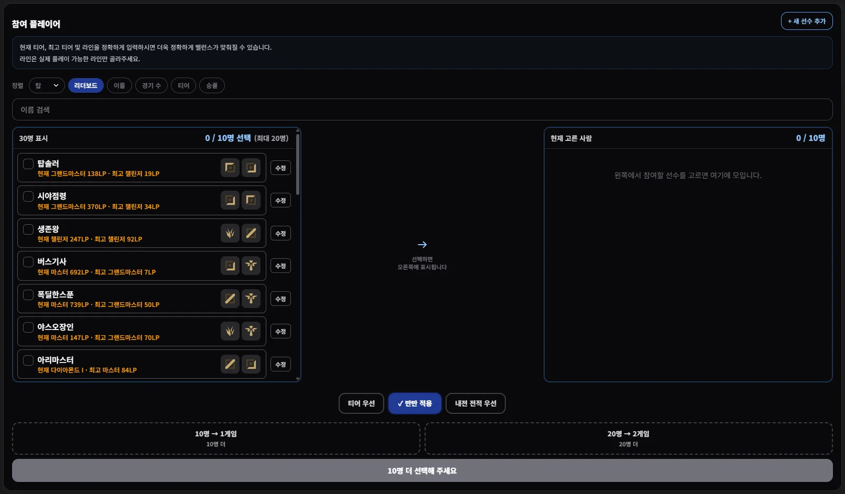845x494 pixels.
Task: Select player 야스오장인 with the checkbox
Action: pos(28,327)
